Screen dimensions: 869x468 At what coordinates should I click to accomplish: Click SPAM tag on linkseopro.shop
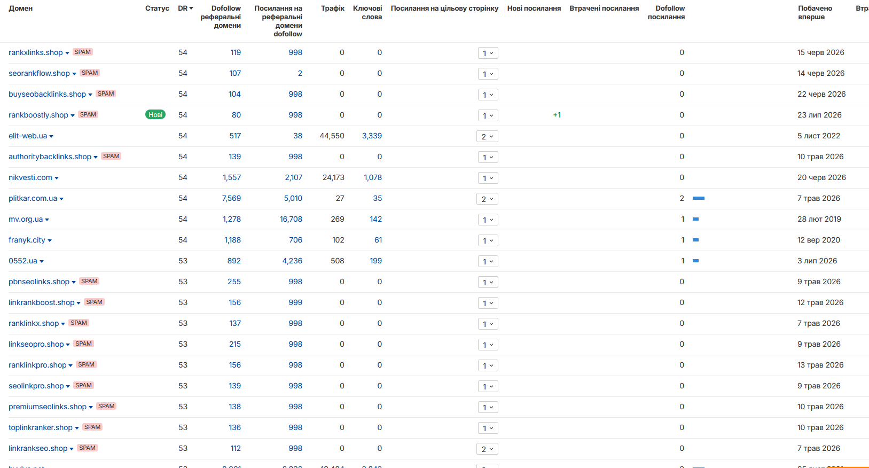(x=83, y=344)
